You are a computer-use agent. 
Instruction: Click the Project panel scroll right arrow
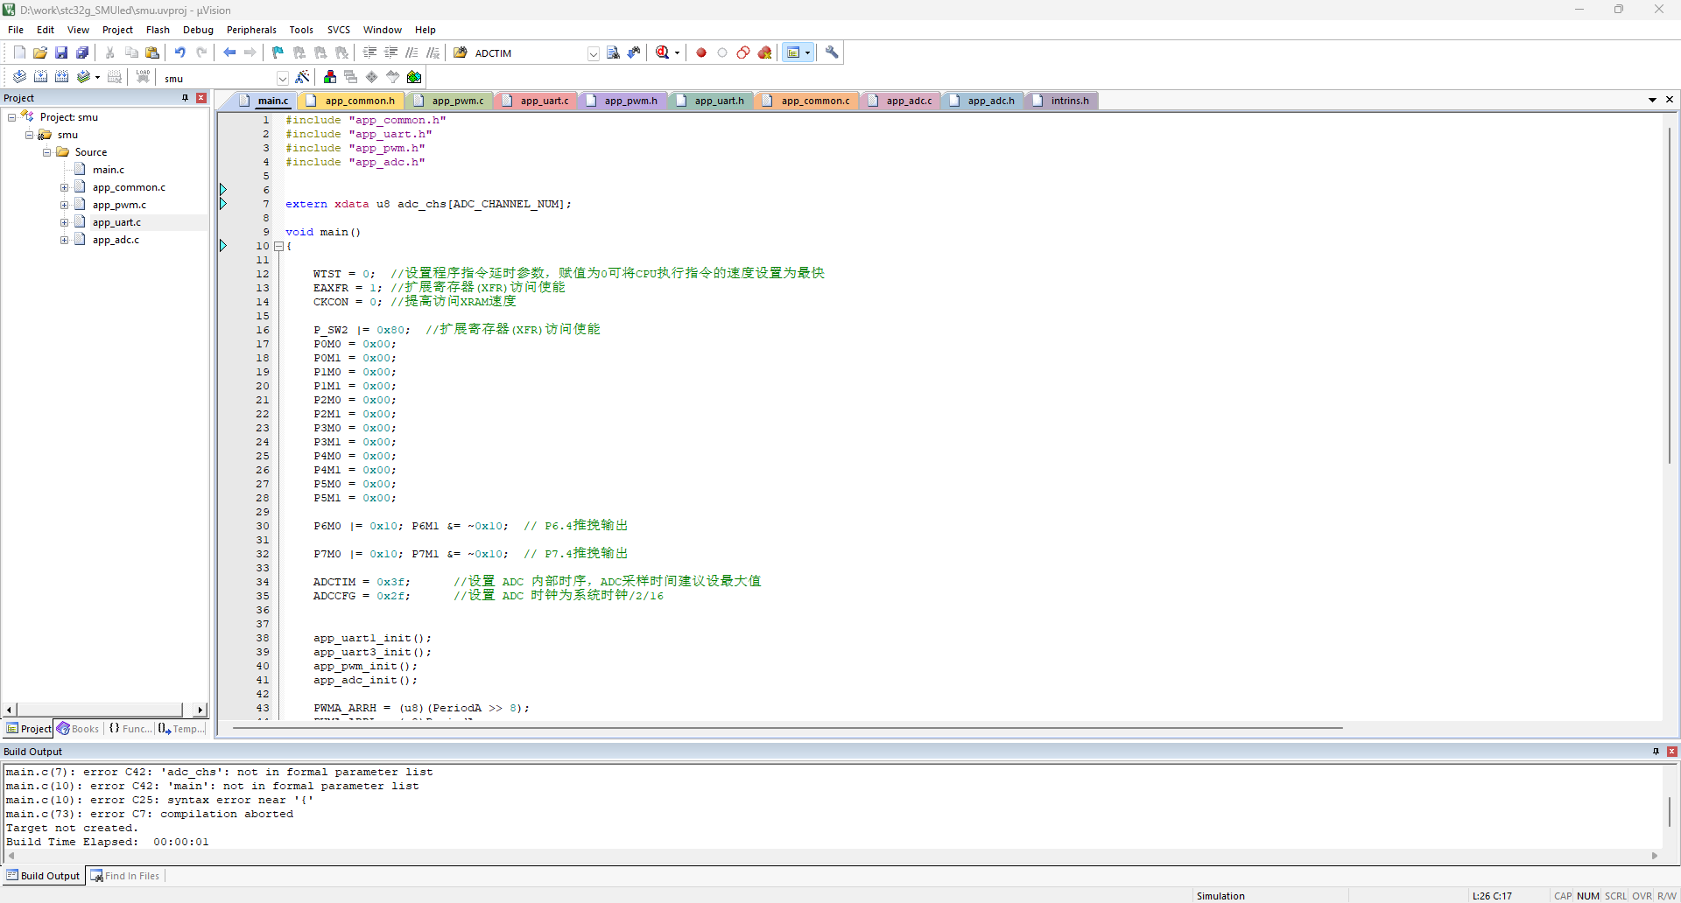click(200, 710)
